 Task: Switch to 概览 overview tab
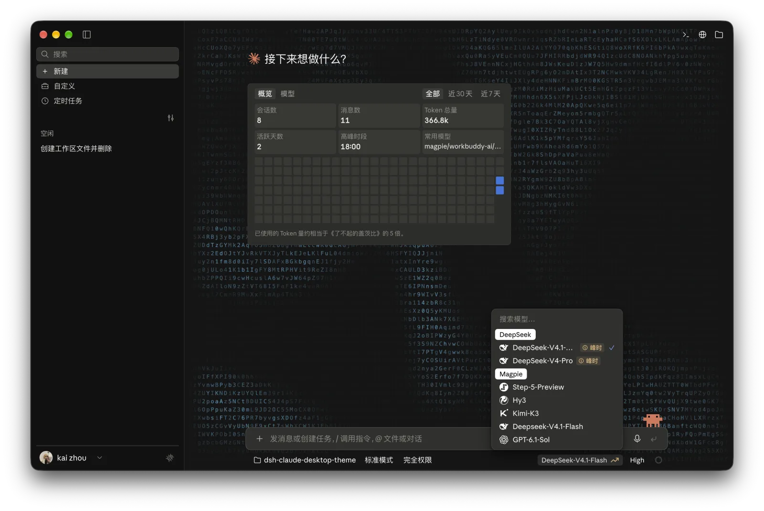(265, 94)
